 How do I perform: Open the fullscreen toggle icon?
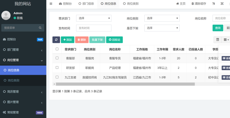click(222, 4)
